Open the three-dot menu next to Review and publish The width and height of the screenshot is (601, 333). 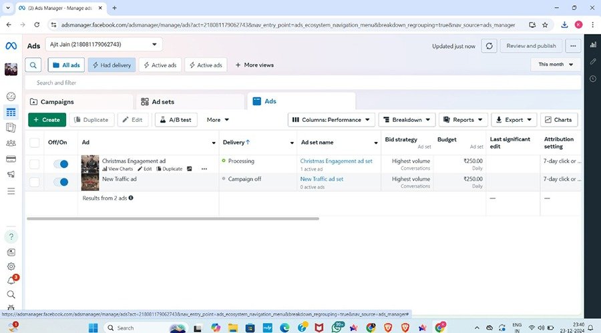coord(573,46)
